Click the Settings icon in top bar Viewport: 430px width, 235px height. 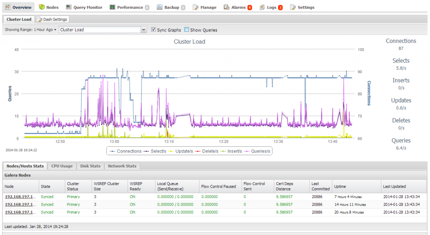coord(293,7)
